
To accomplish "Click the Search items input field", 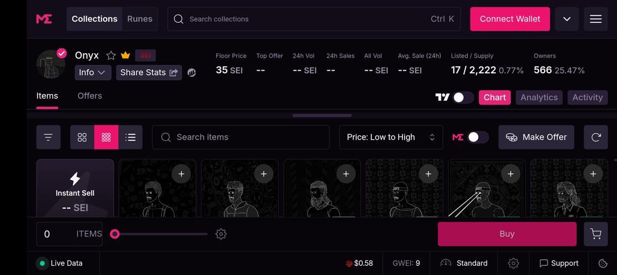I will click(241, 137).
